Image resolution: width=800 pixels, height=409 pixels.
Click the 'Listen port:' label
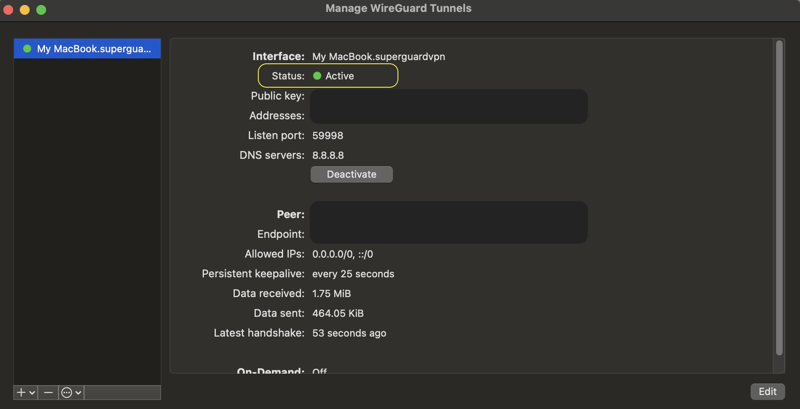276,135
